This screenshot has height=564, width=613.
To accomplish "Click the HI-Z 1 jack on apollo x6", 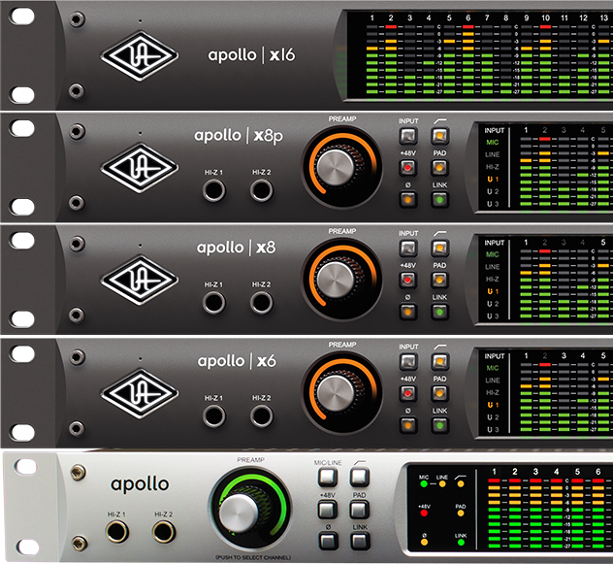I will tap(213, 416).
